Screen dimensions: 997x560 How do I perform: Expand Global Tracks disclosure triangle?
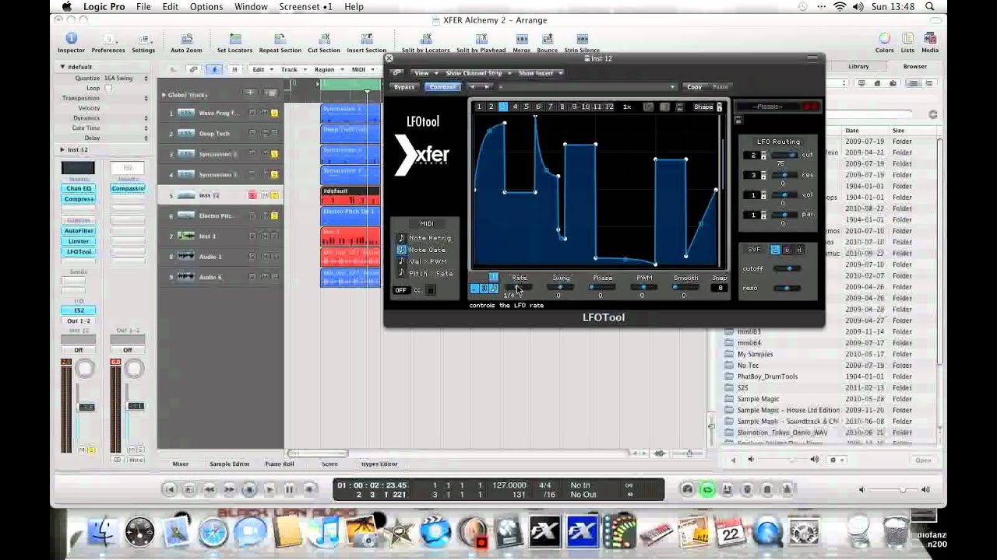click(x=164, y=95)
